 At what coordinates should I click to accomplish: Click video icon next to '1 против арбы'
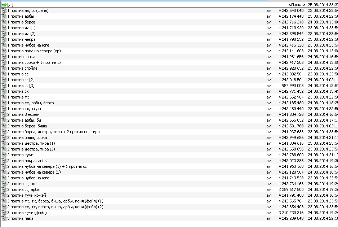click(4, 16)
